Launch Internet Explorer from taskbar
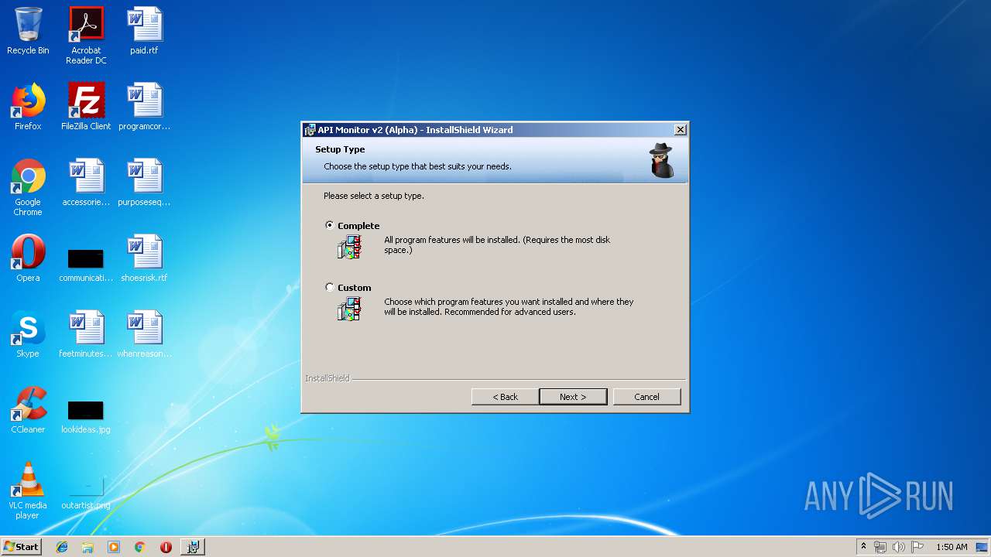This screenshot has width=991, height=557. click(x=62, y=547)
